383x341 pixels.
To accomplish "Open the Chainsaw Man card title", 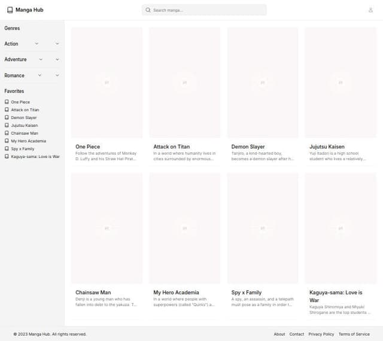I will point(93,293).
